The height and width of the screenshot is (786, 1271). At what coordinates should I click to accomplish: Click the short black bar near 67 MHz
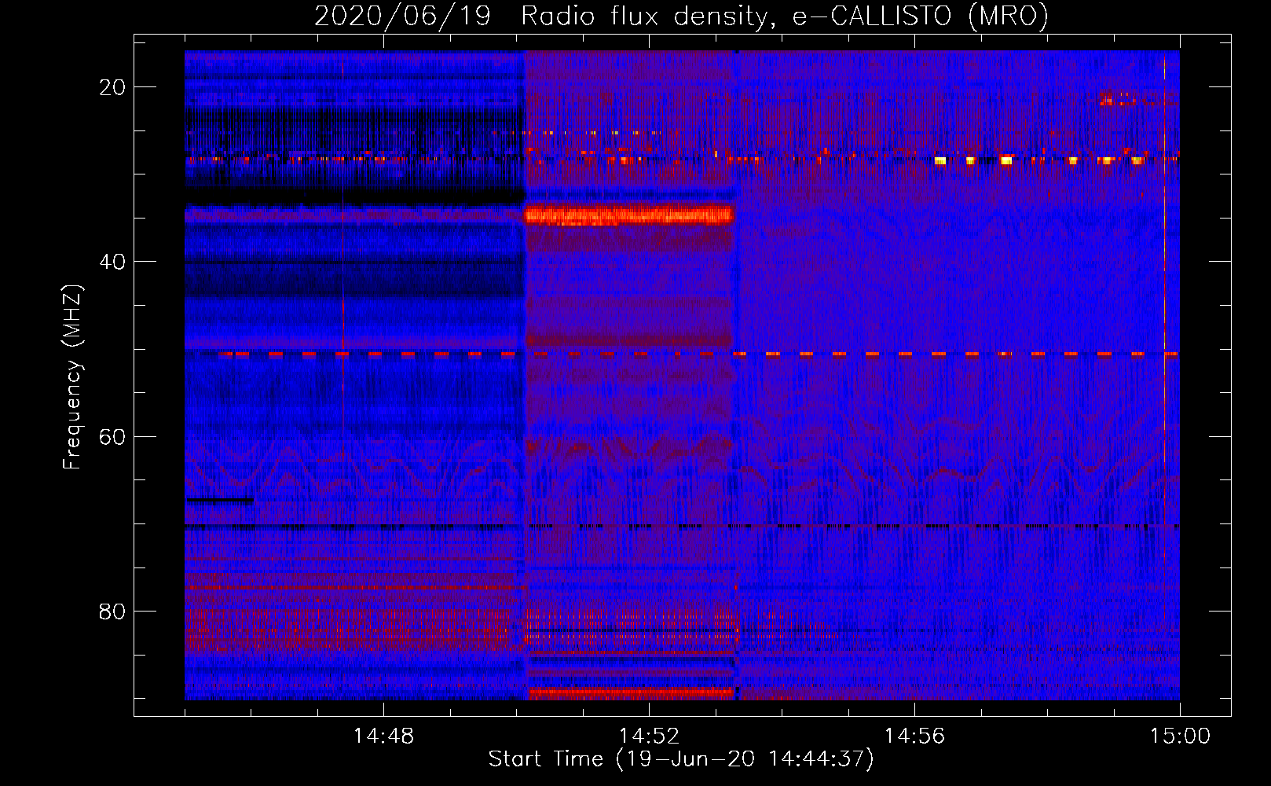pos(219,500)
